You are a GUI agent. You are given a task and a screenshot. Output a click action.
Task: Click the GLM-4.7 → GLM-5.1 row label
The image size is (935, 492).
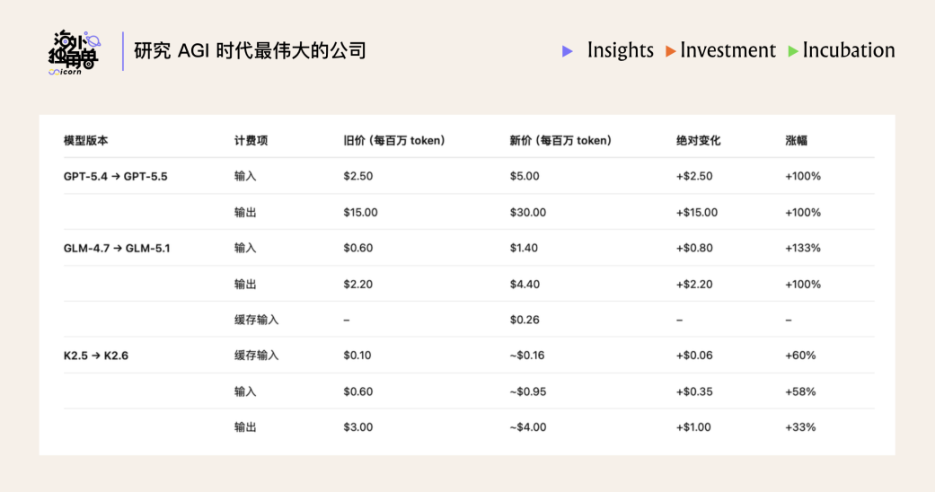117,248
